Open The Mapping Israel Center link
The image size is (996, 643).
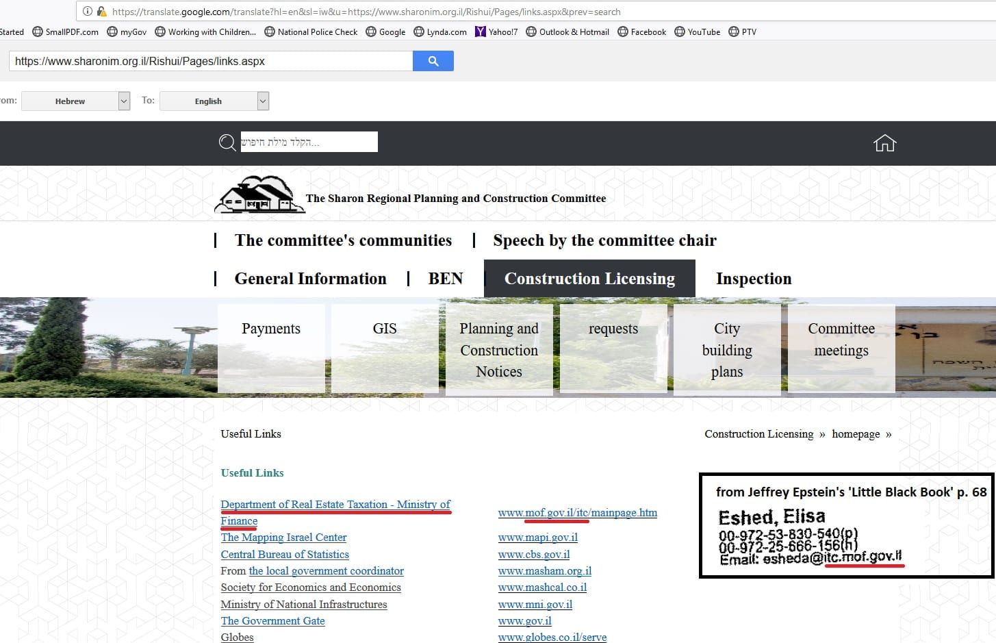pyautogui.click(x=283, y=538)
